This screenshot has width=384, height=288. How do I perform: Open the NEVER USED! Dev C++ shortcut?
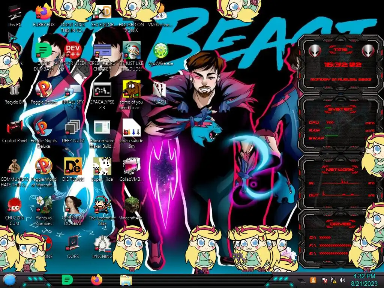(73, 54)
